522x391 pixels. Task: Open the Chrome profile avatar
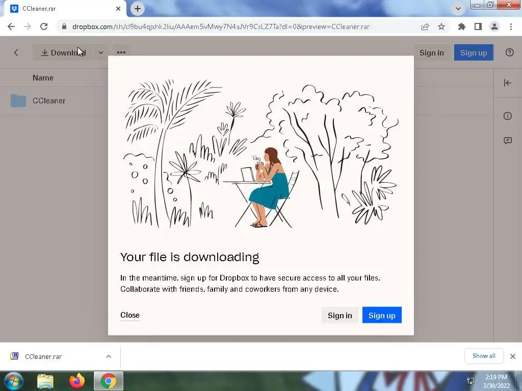point(494,26)
